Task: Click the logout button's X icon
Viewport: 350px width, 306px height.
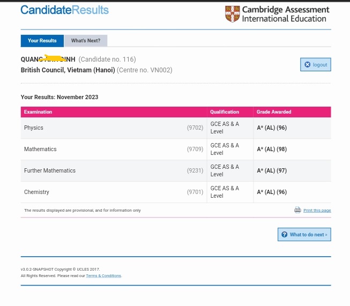Action: coord(307,65)
